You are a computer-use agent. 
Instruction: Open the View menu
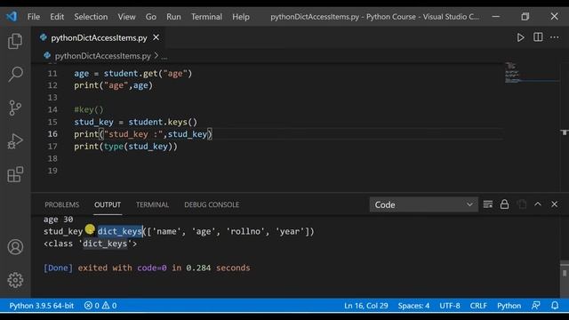pyautogui.click(x=126, y=17)
